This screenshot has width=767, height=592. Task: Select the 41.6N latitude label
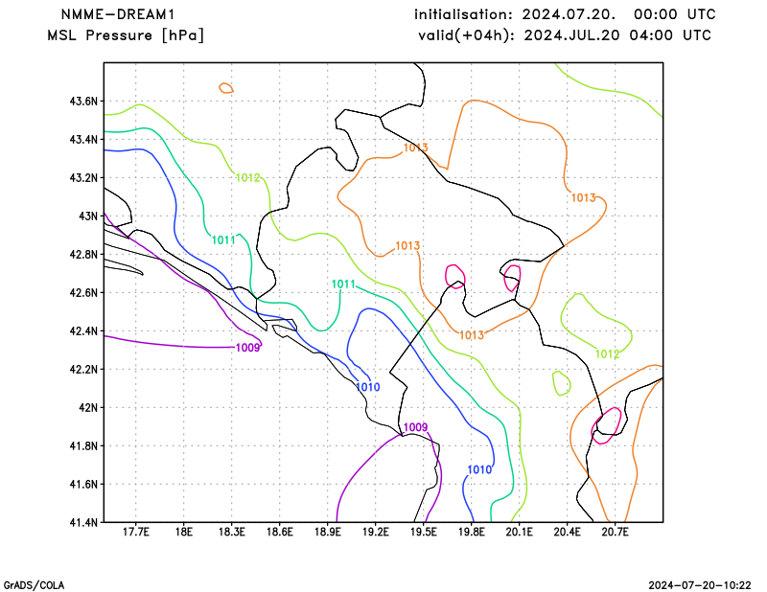84,484
